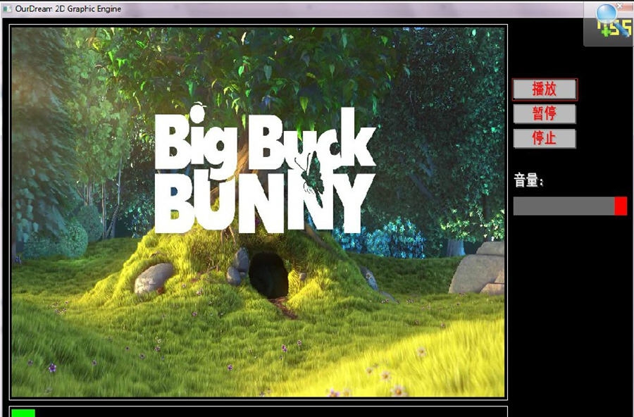Click the window icon beside OurDream title
This screenshot has height=417, width=634.
coord(7,8)
